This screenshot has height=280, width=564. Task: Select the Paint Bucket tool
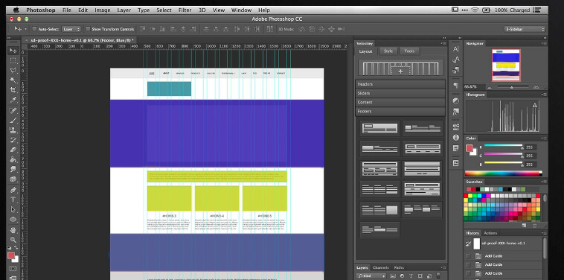coord(13,159)
